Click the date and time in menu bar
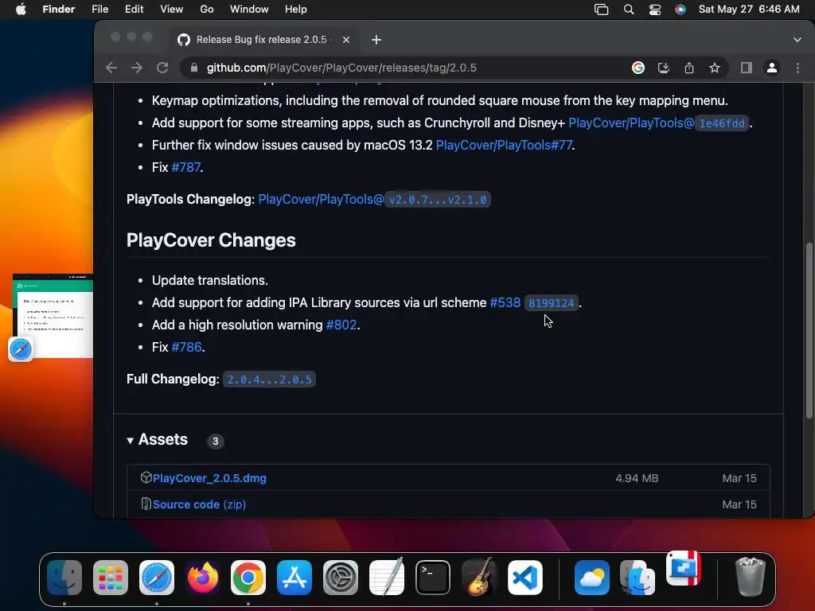Viewport: 815px width, 611px height. [749, 10]
